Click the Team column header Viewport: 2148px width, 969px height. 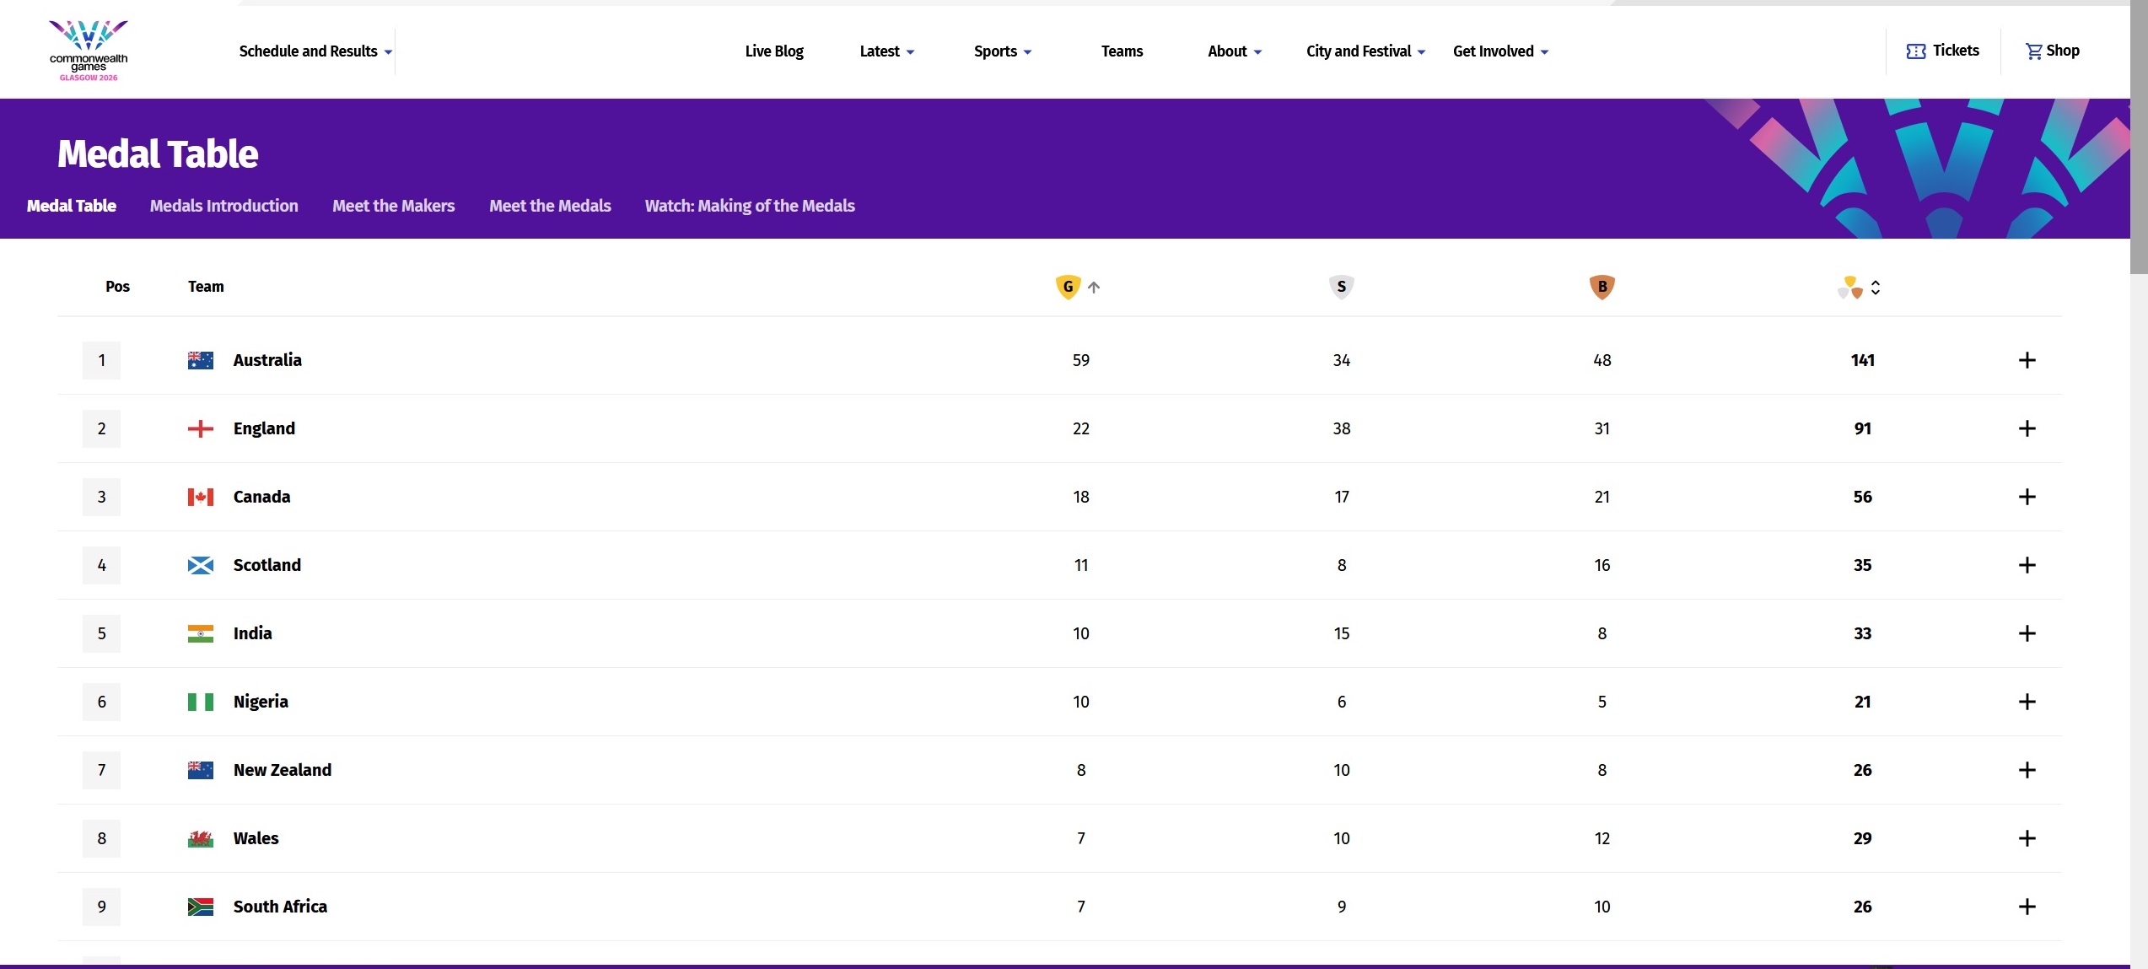point(206,287)
